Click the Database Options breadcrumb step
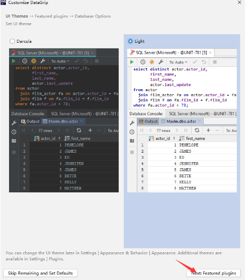 (93, 16)
